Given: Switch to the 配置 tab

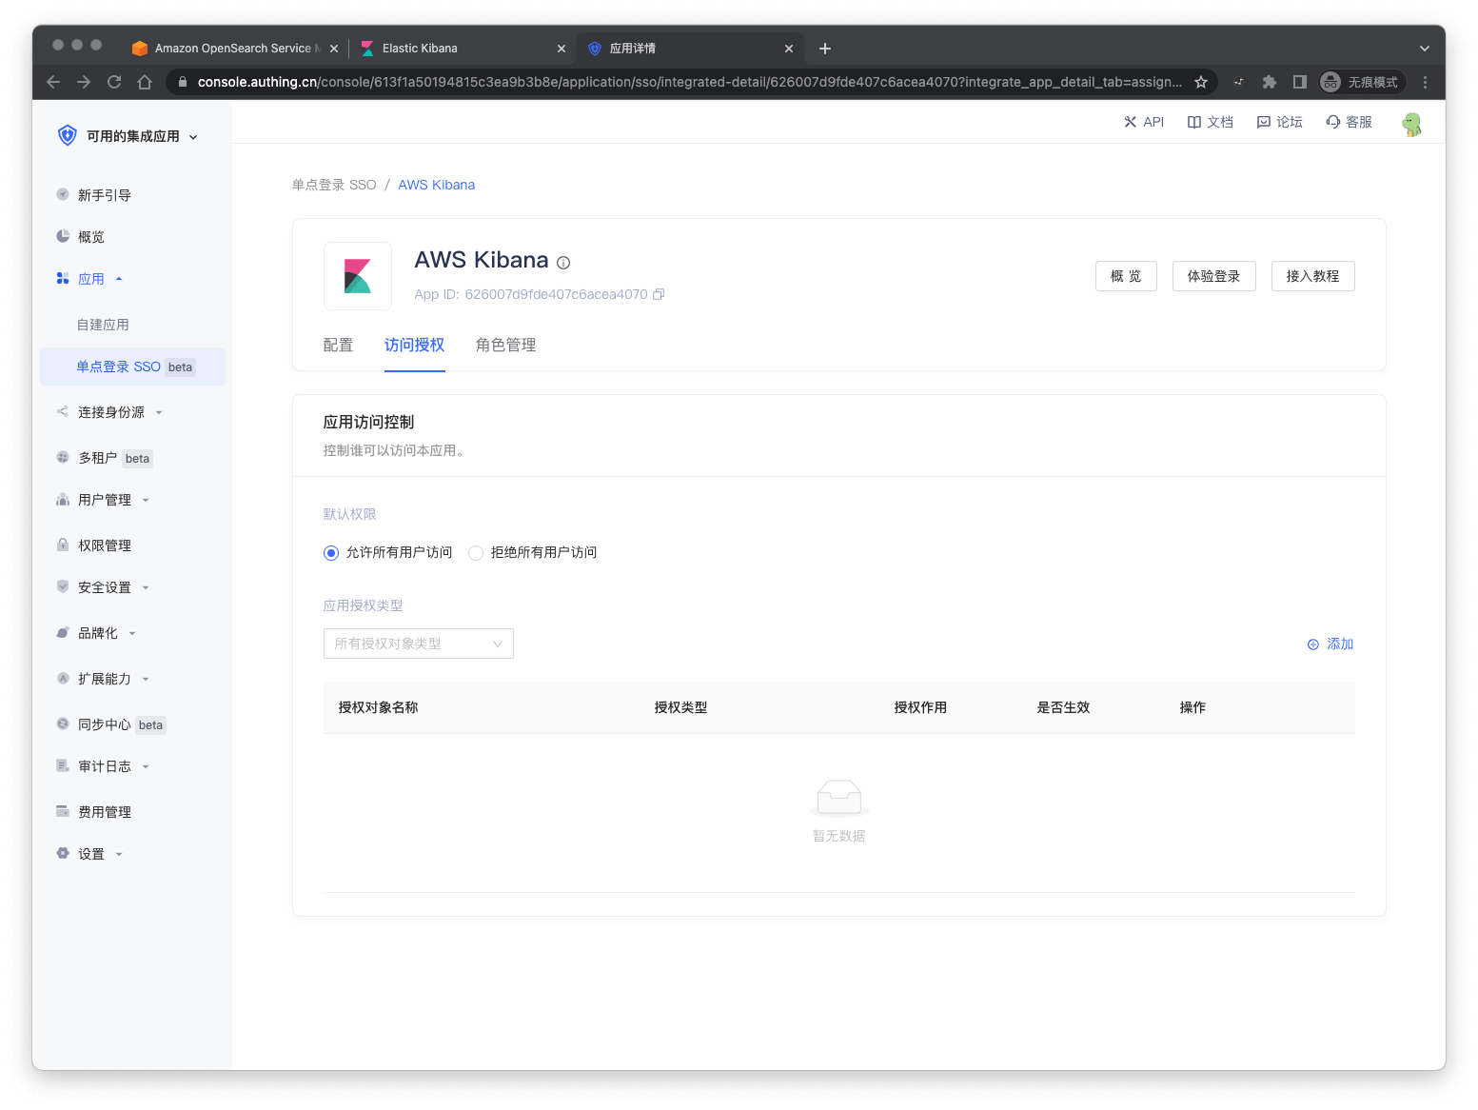Looking at the screenshot, I should coord(338,345).
